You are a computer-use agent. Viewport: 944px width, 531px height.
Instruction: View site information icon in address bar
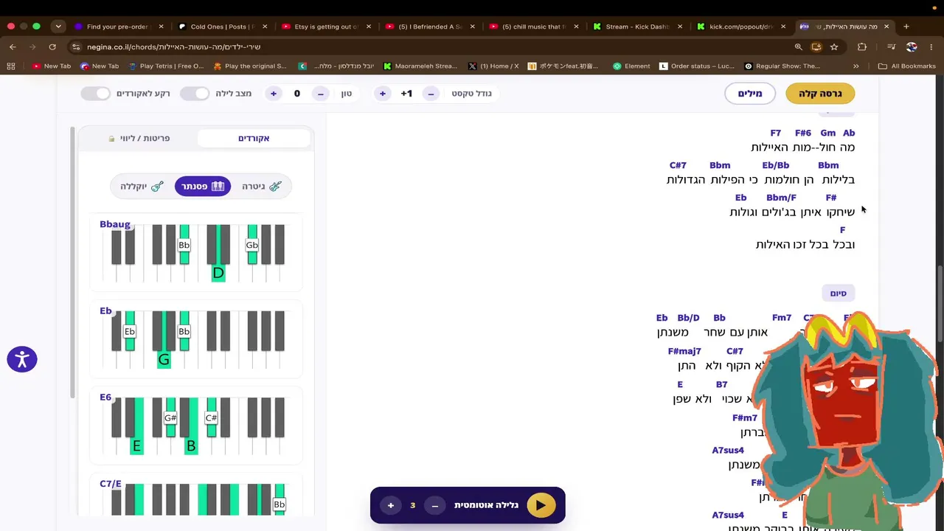[75, 46]
